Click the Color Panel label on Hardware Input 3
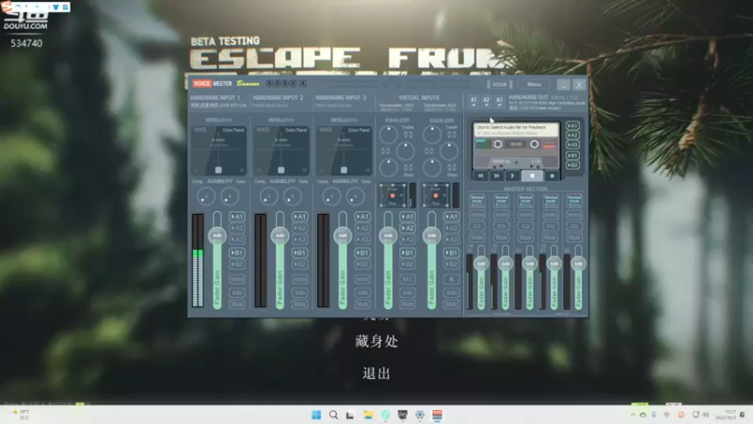This screenshot has height=424, width=753. point(359,130)
